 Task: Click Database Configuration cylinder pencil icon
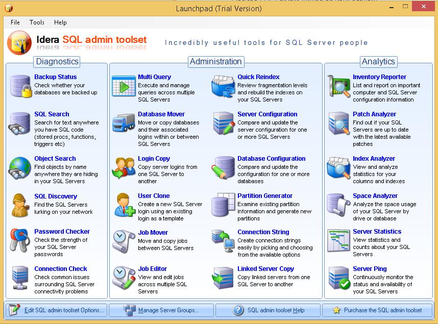click(223, 168)
